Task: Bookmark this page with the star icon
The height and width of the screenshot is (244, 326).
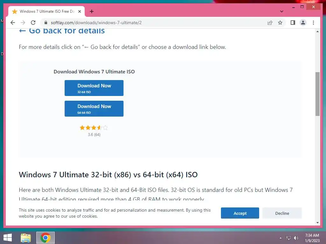Action: [x=280, y=23]
